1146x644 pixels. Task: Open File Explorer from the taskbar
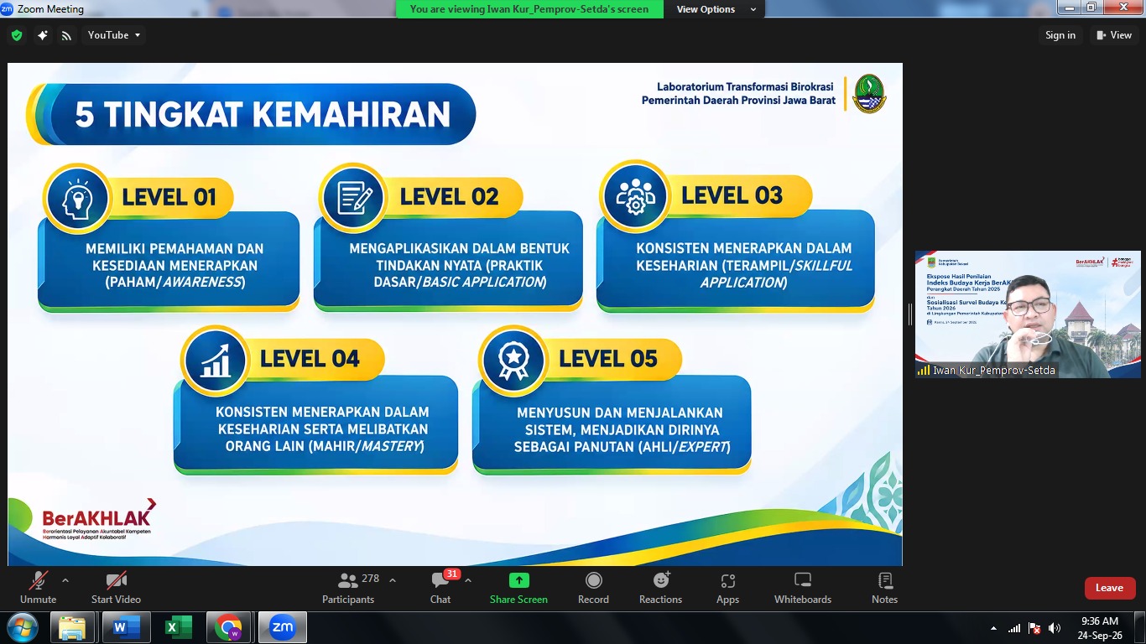pos(72,627)
